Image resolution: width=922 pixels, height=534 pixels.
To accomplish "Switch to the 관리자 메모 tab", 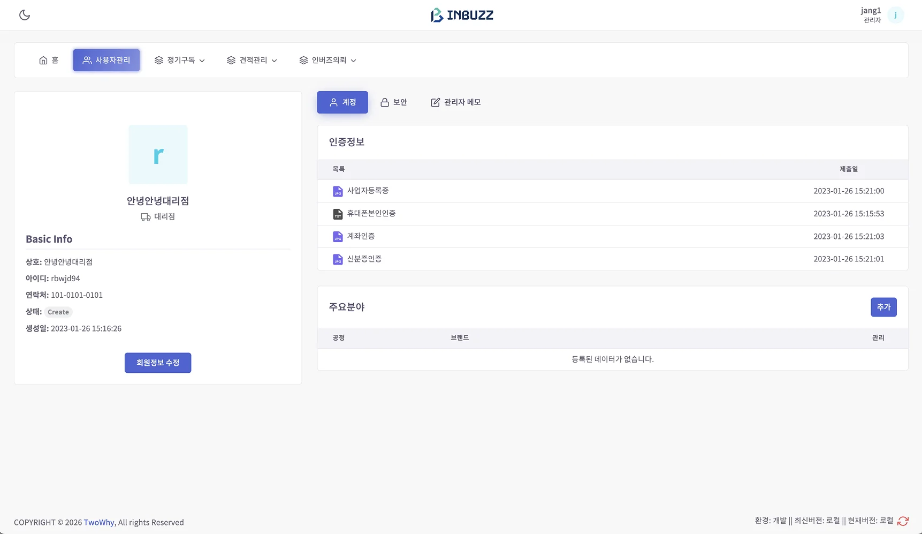I will pyautogui.click(x=456, y=102).
